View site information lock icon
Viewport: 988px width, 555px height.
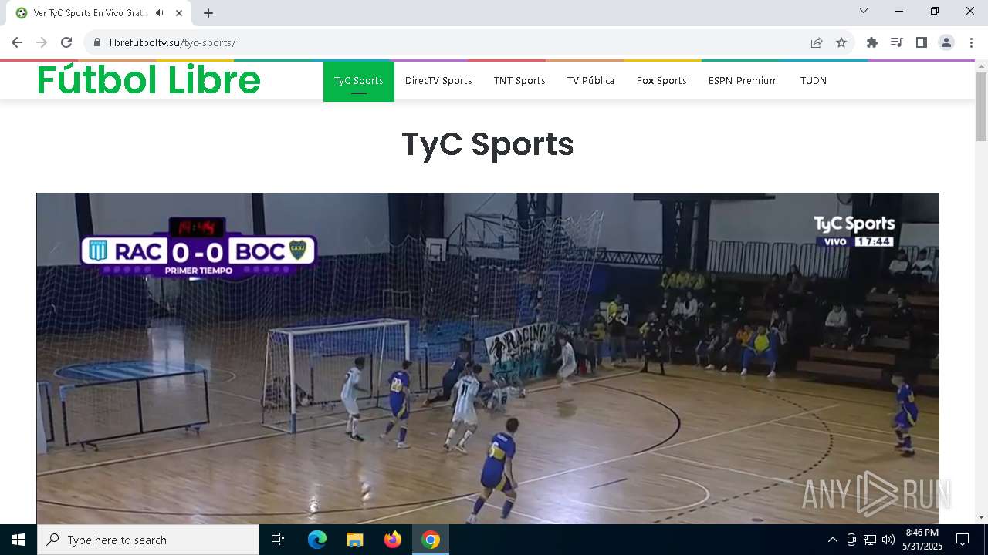(97, 42)
